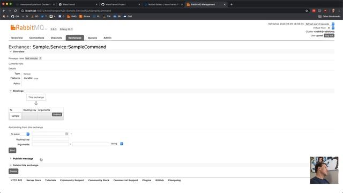Open the Virtual host dropdown
The width and height of the screenshot is (343, 193).
click(331, 28)
